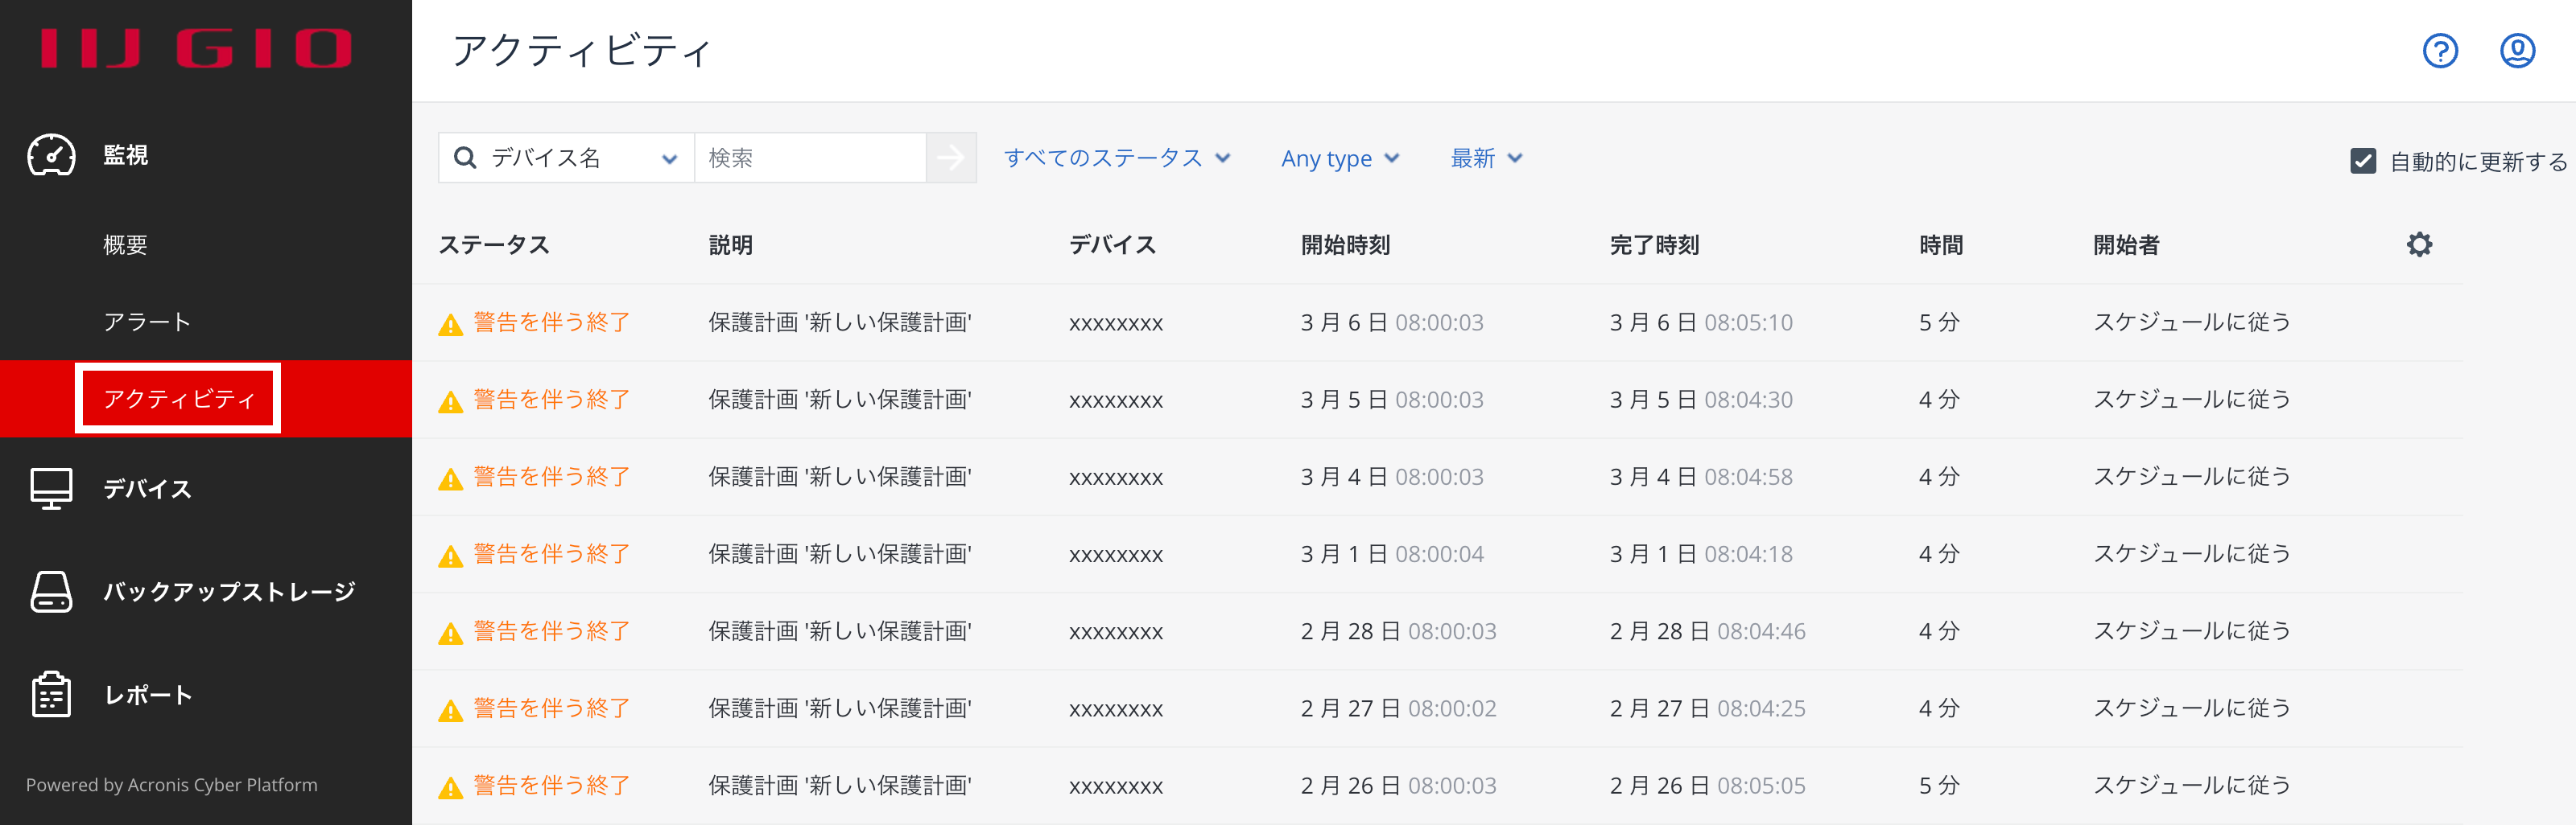Click 警告を伴う終了 status in 3月5日 row
Image resolution: width=2576 pixels, height=825 pixels.
tap(552, 399)
